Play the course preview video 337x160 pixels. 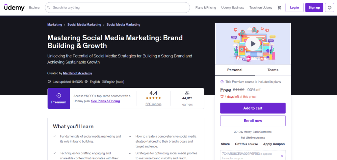(x=253, y=44)
